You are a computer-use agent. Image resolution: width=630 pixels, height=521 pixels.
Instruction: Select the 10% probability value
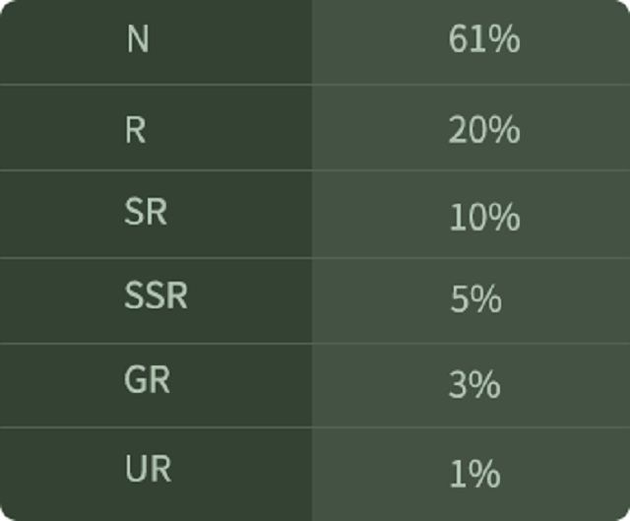coord(483,217)
